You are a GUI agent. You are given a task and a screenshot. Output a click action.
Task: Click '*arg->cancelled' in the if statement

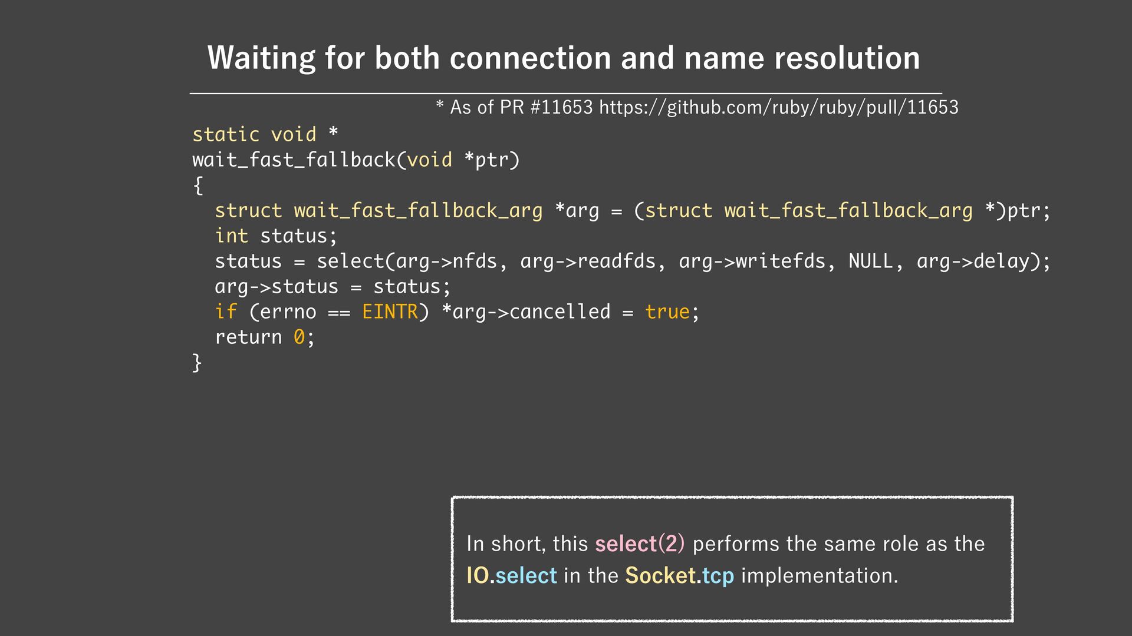click(526, 312)
